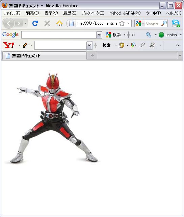Click the Yahoo toolbar download magnifier icon

133,45
